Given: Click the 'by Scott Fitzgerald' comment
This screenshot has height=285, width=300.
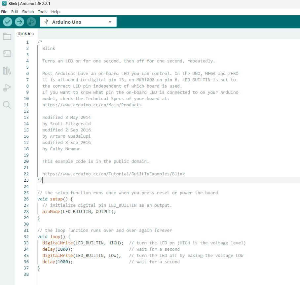Looking at the screenshot, I should click(x=67, y=124).
